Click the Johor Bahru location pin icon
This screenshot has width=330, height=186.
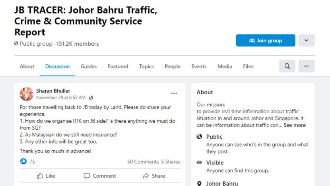point(200,183)
